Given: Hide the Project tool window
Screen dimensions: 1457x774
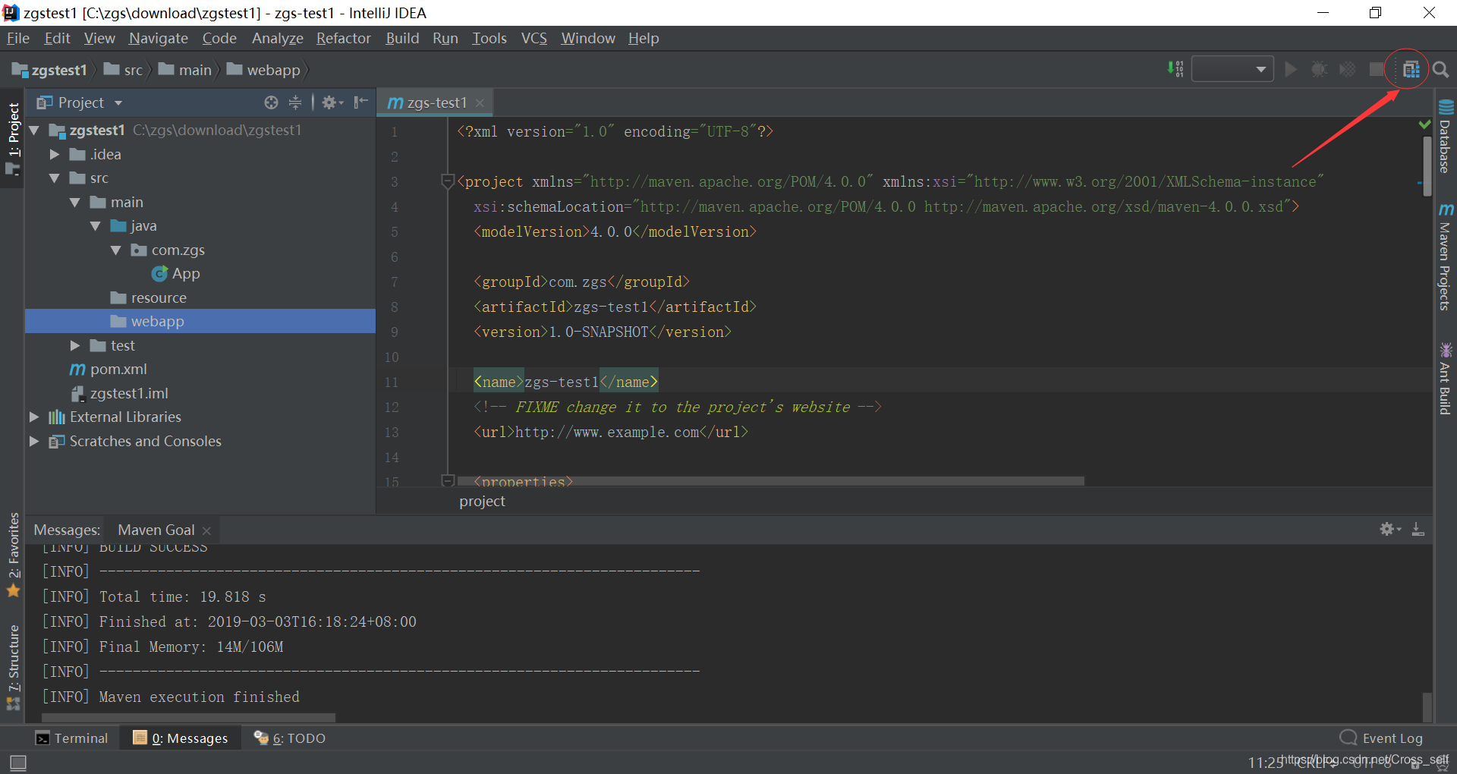Looking at the screenshot, I should pos(361,102).
